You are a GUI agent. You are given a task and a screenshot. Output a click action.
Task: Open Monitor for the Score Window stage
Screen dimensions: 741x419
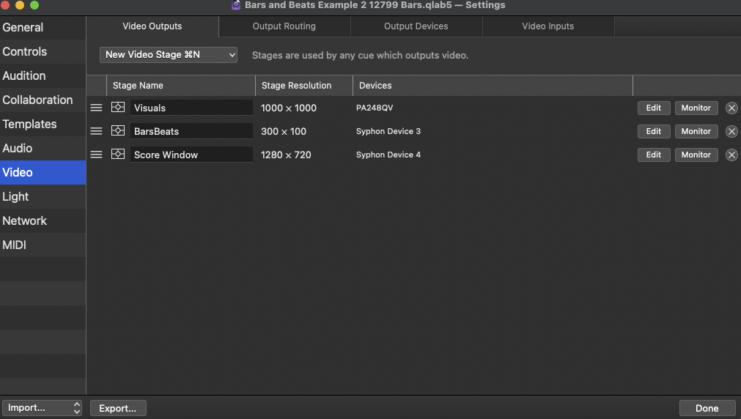(x=696, y=155)
